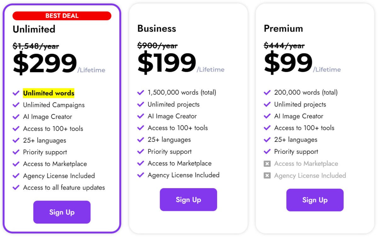This screenshot has width=378, height=238.
Task: Click the checkmark beside 200,000 words (total)
Action: pyautogui.click(x=267, y=92)
